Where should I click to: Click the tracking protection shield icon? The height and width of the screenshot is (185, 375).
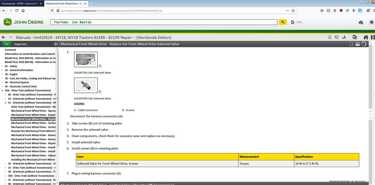pos(52,10)
